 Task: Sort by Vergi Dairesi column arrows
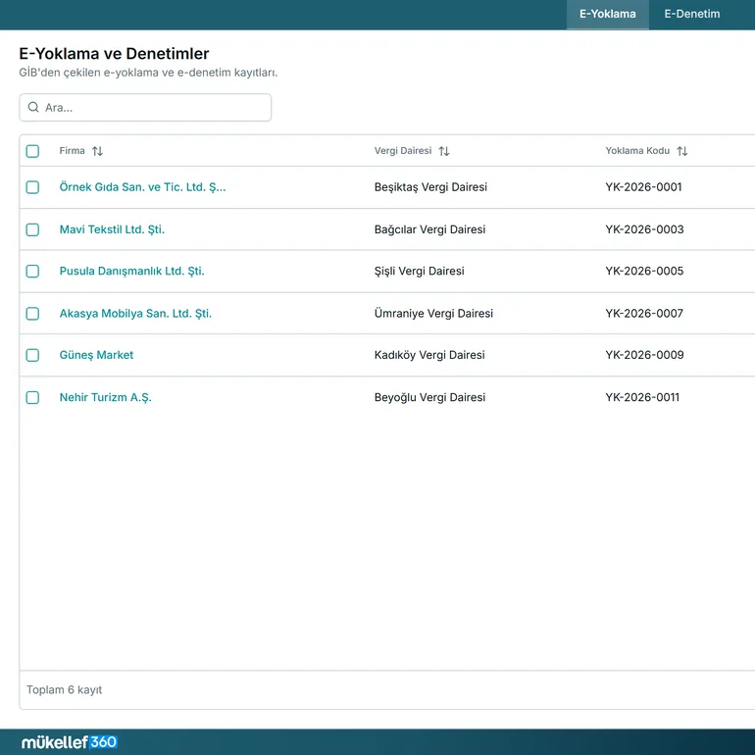tap(444, 151)
